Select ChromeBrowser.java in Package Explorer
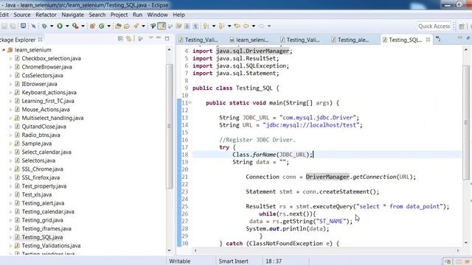Image resolution: width=472 pixels, height=265 pixels. 46,67
